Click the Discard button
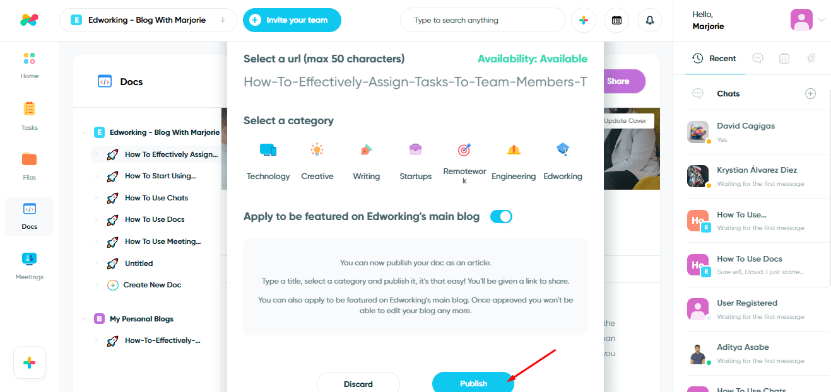The height and width of the screenshot is (392, 831). click(x=358, y=384)
